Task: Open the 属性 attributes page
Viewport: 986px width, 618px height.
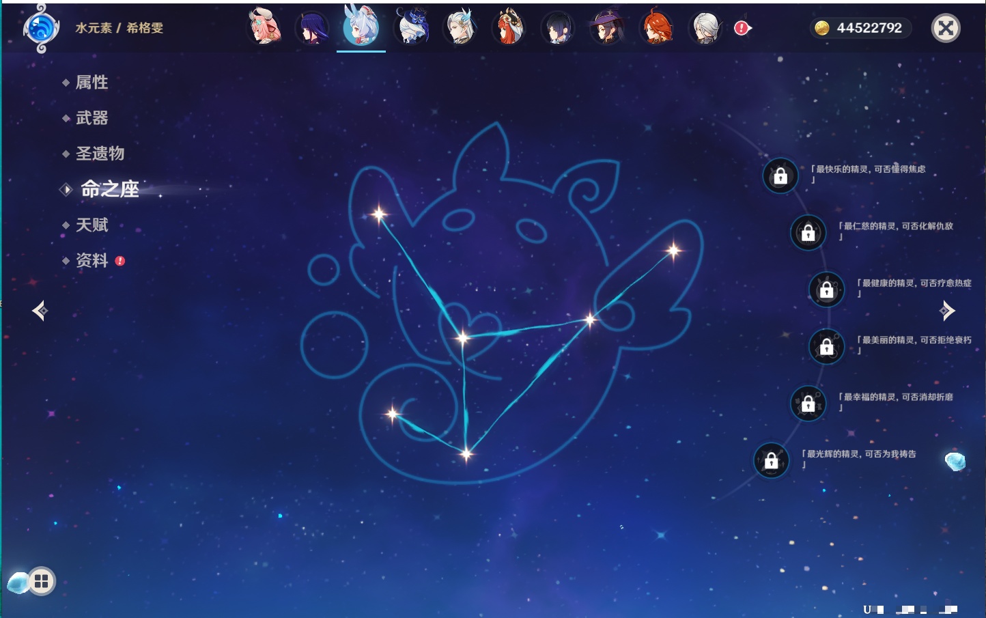Action: pyautogui.click(x=91, y=83)
